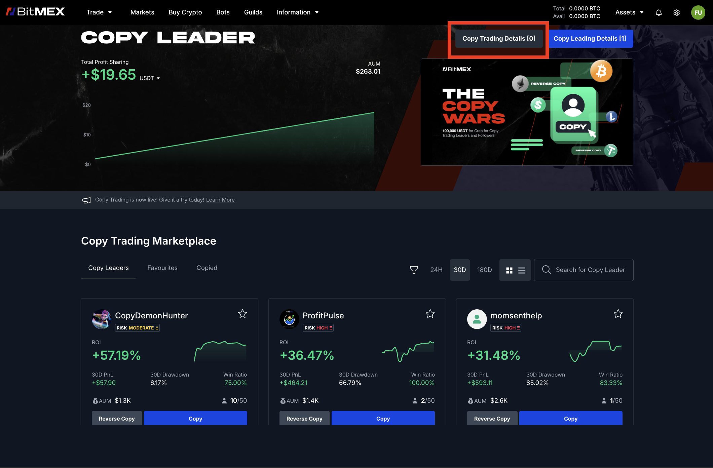Open the settings gear icon
This screenshot has height=468, width=713.
tap(676, 13)
